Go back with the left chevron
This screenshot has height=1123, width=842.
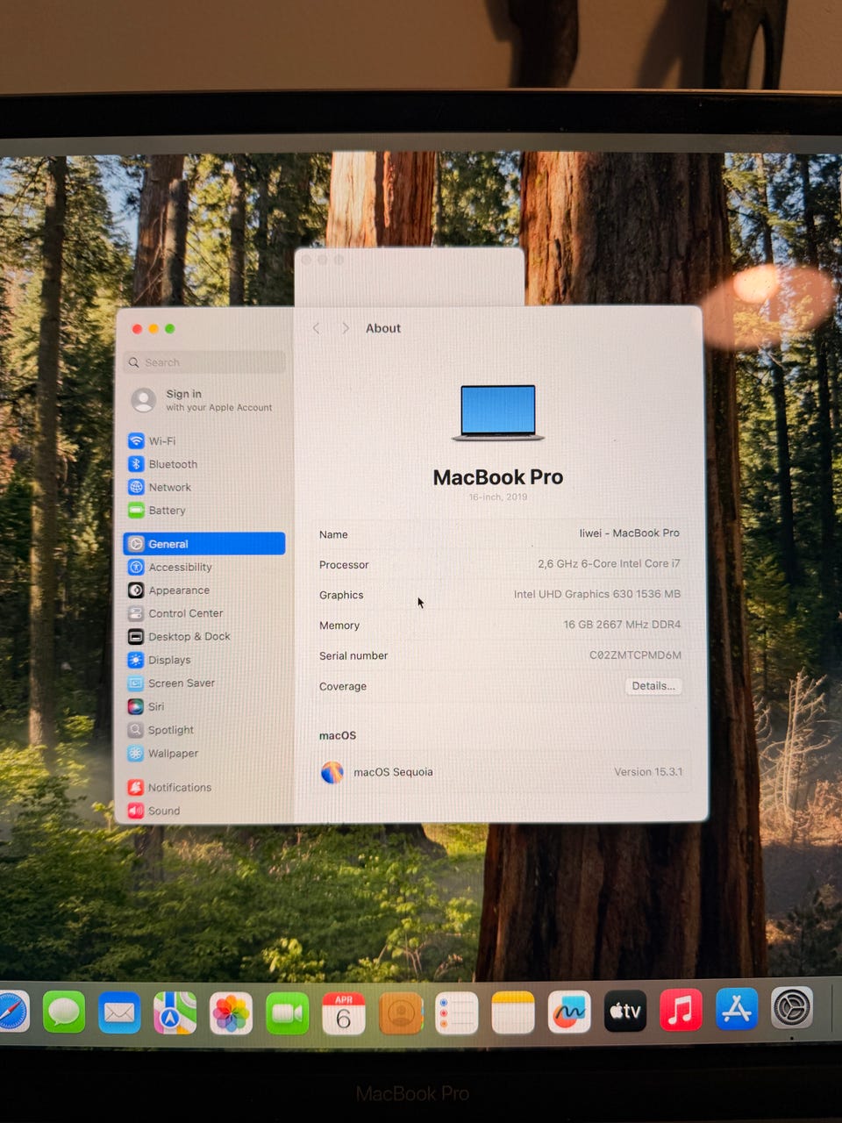317,328
